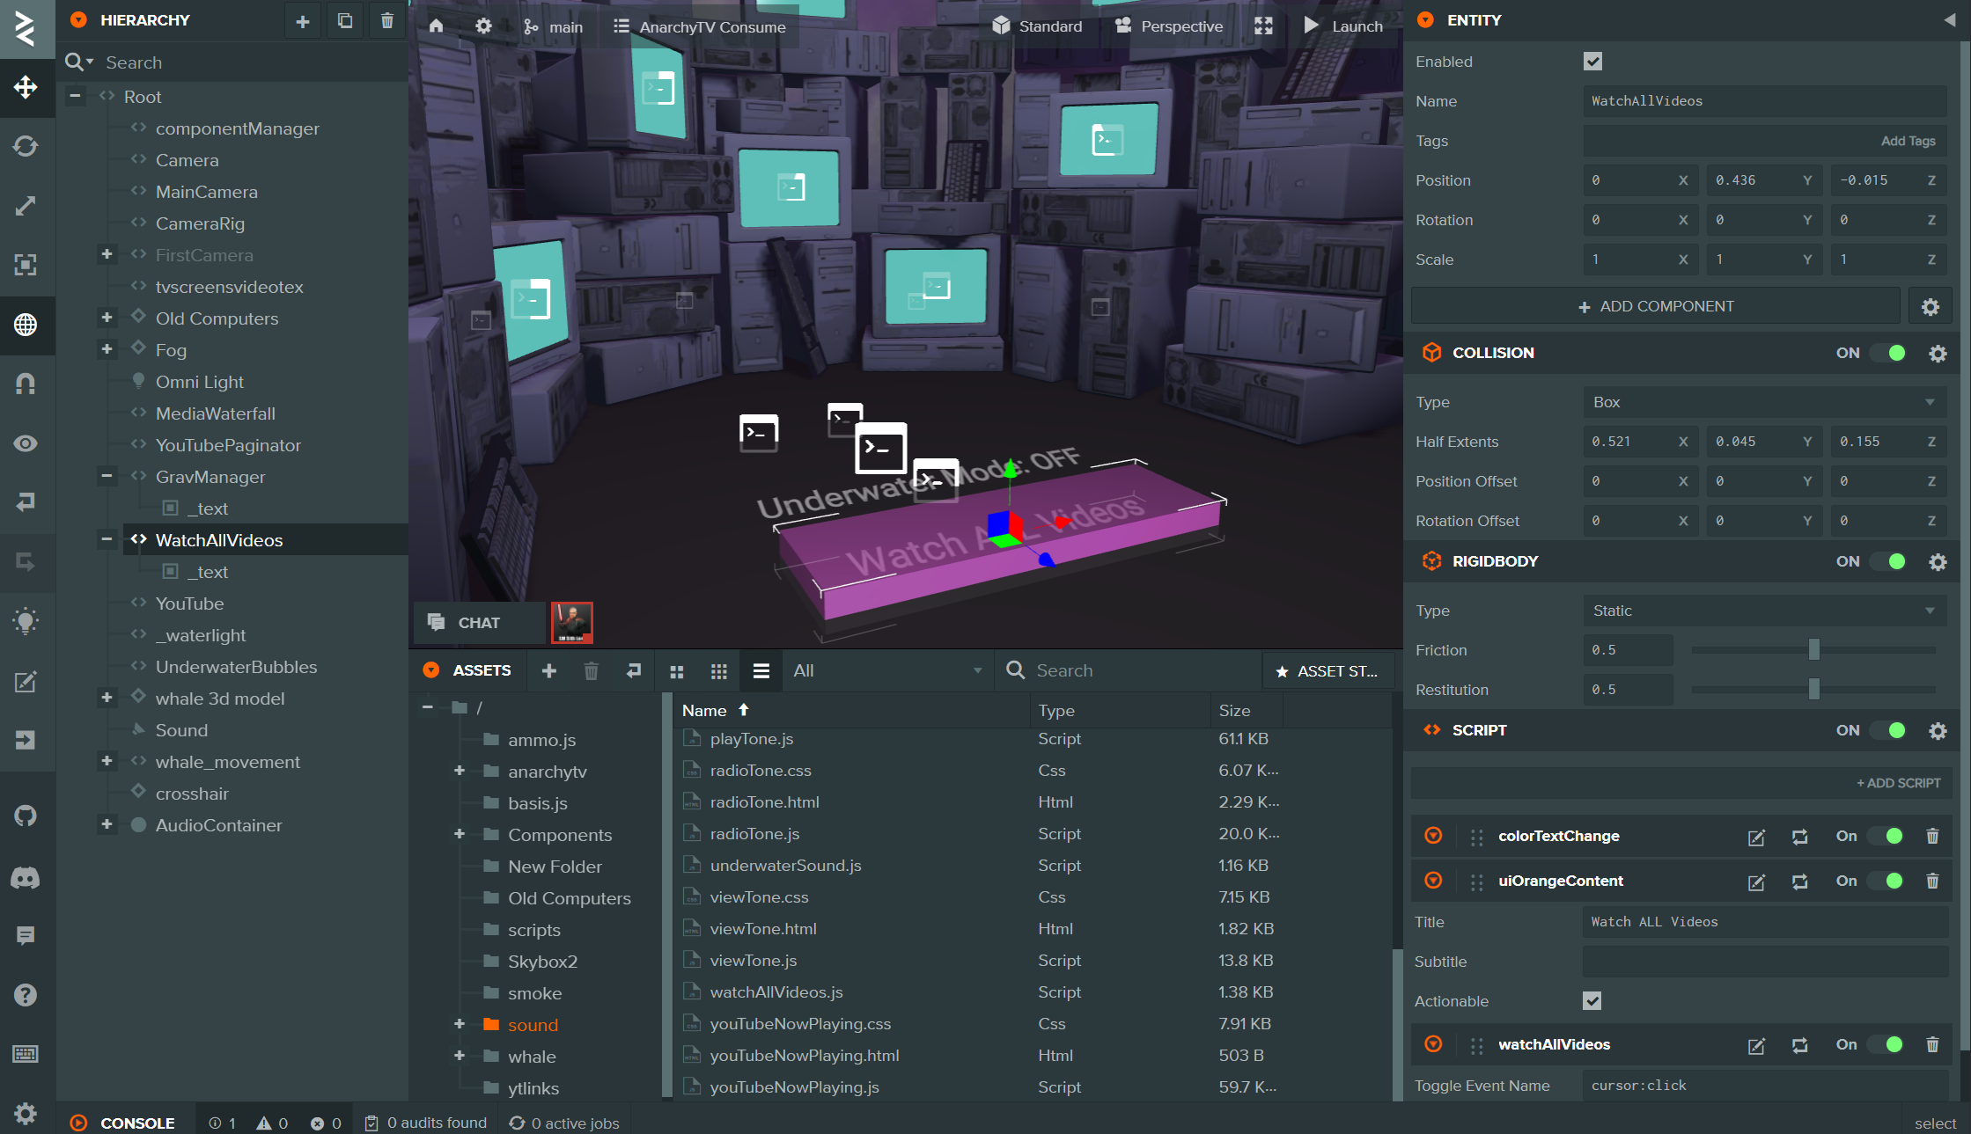Expand the sound assets folder

459,1024
